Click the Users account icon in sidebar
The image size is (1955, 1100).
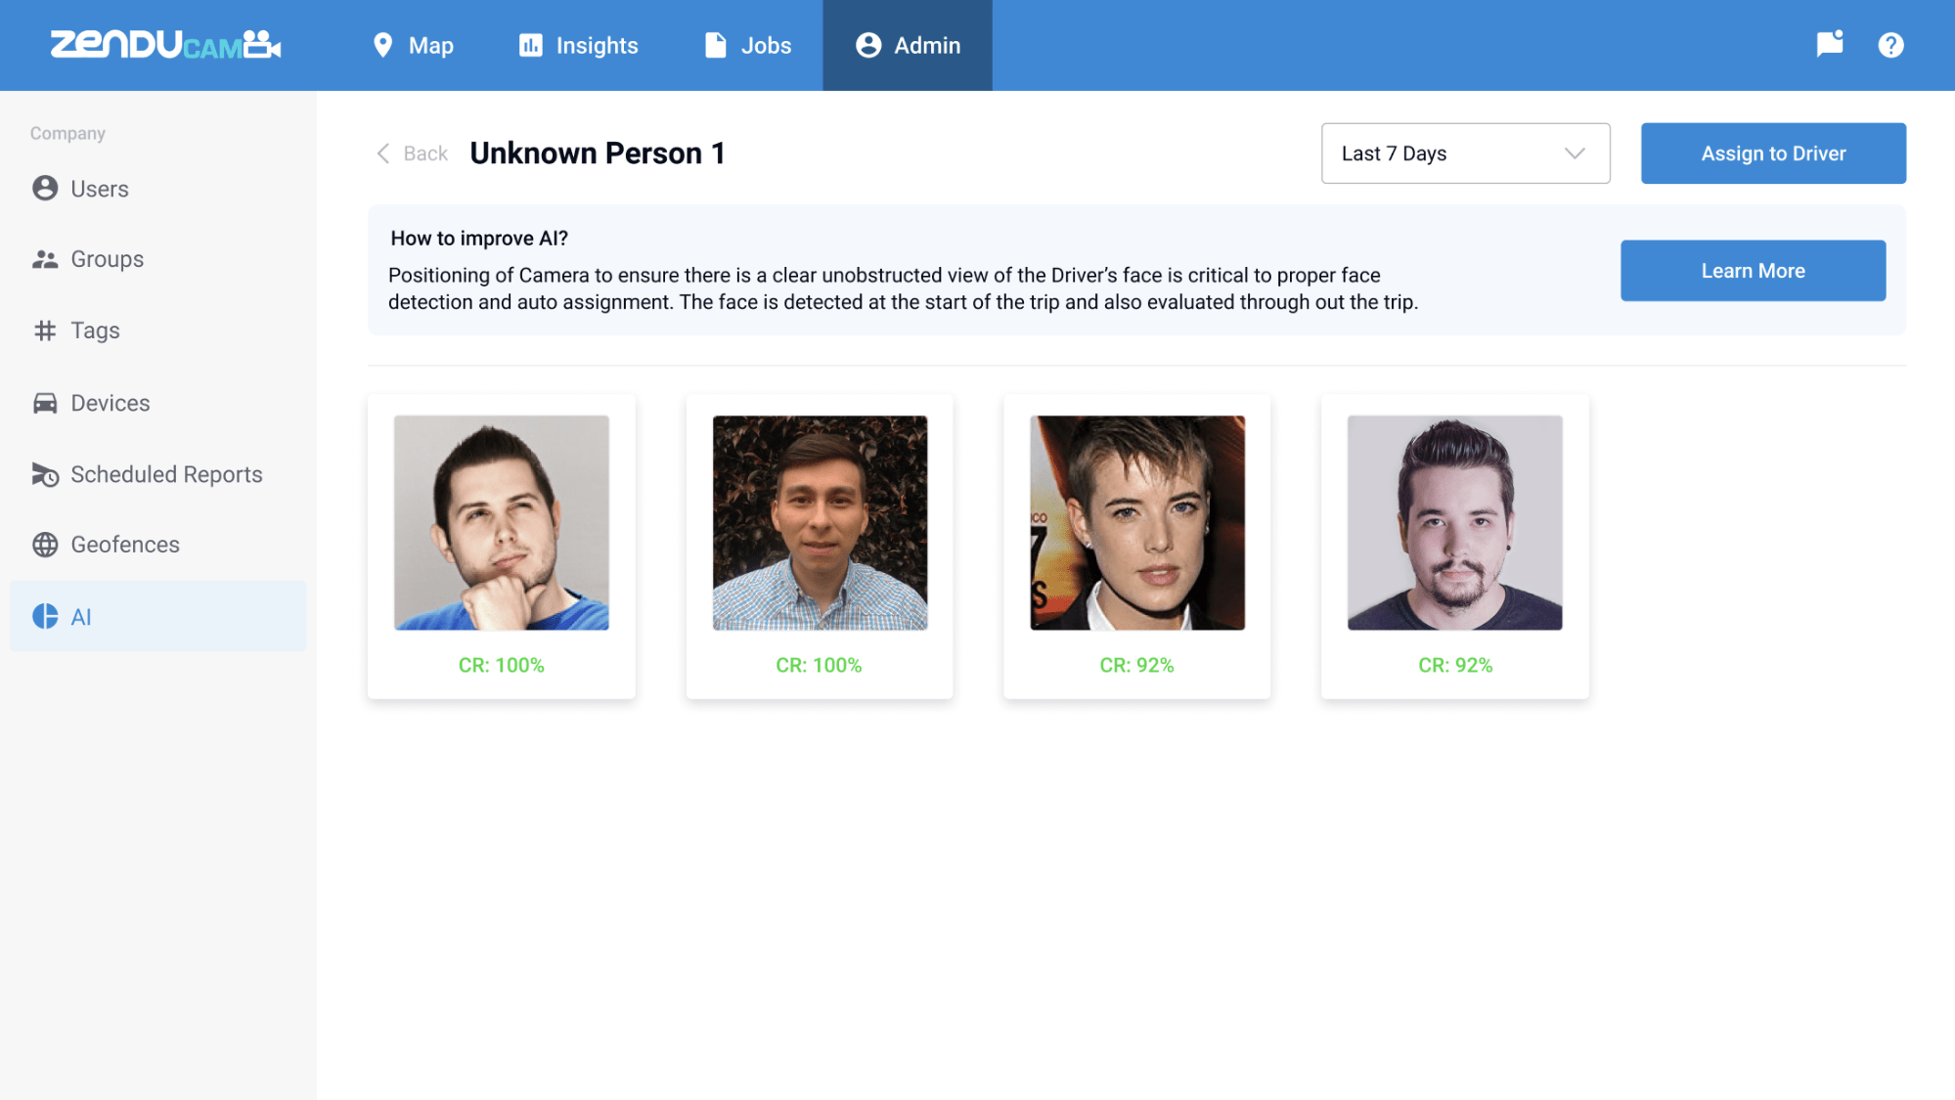[45, 188]
